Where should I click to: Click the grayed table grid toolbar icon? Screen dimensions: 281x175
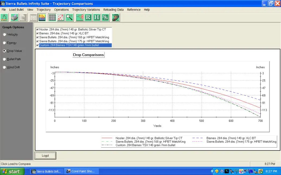[33, 18]
